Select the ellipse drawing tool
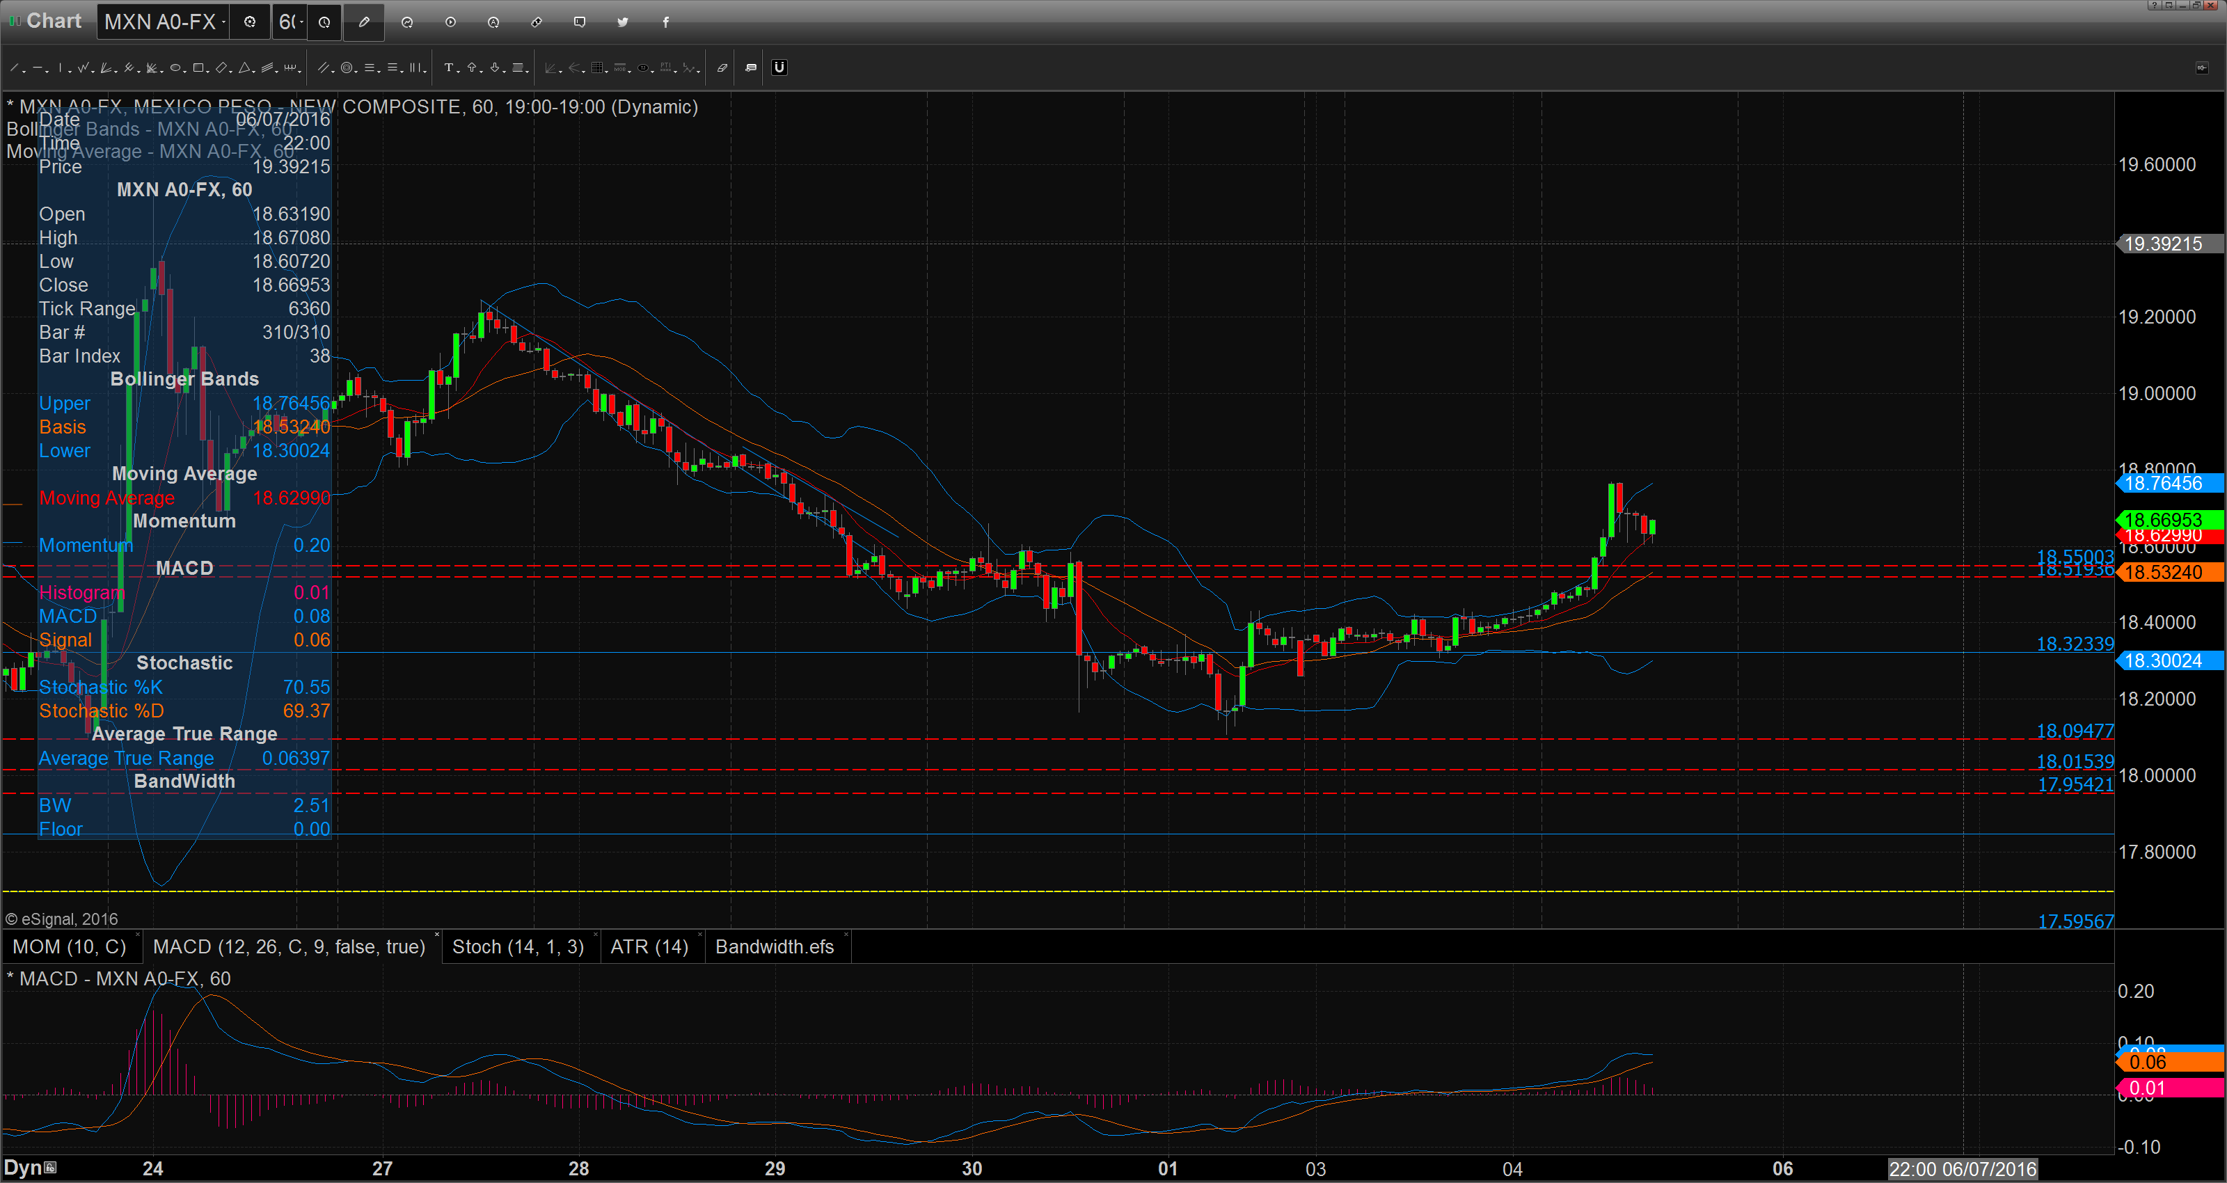This screenshot has height=1183, width=2227. click(175, 68)
